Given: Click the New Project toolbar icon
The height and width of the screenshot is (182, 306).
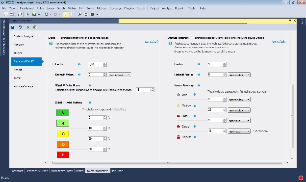Looking at the screenshot, I should tap(6, 14).
